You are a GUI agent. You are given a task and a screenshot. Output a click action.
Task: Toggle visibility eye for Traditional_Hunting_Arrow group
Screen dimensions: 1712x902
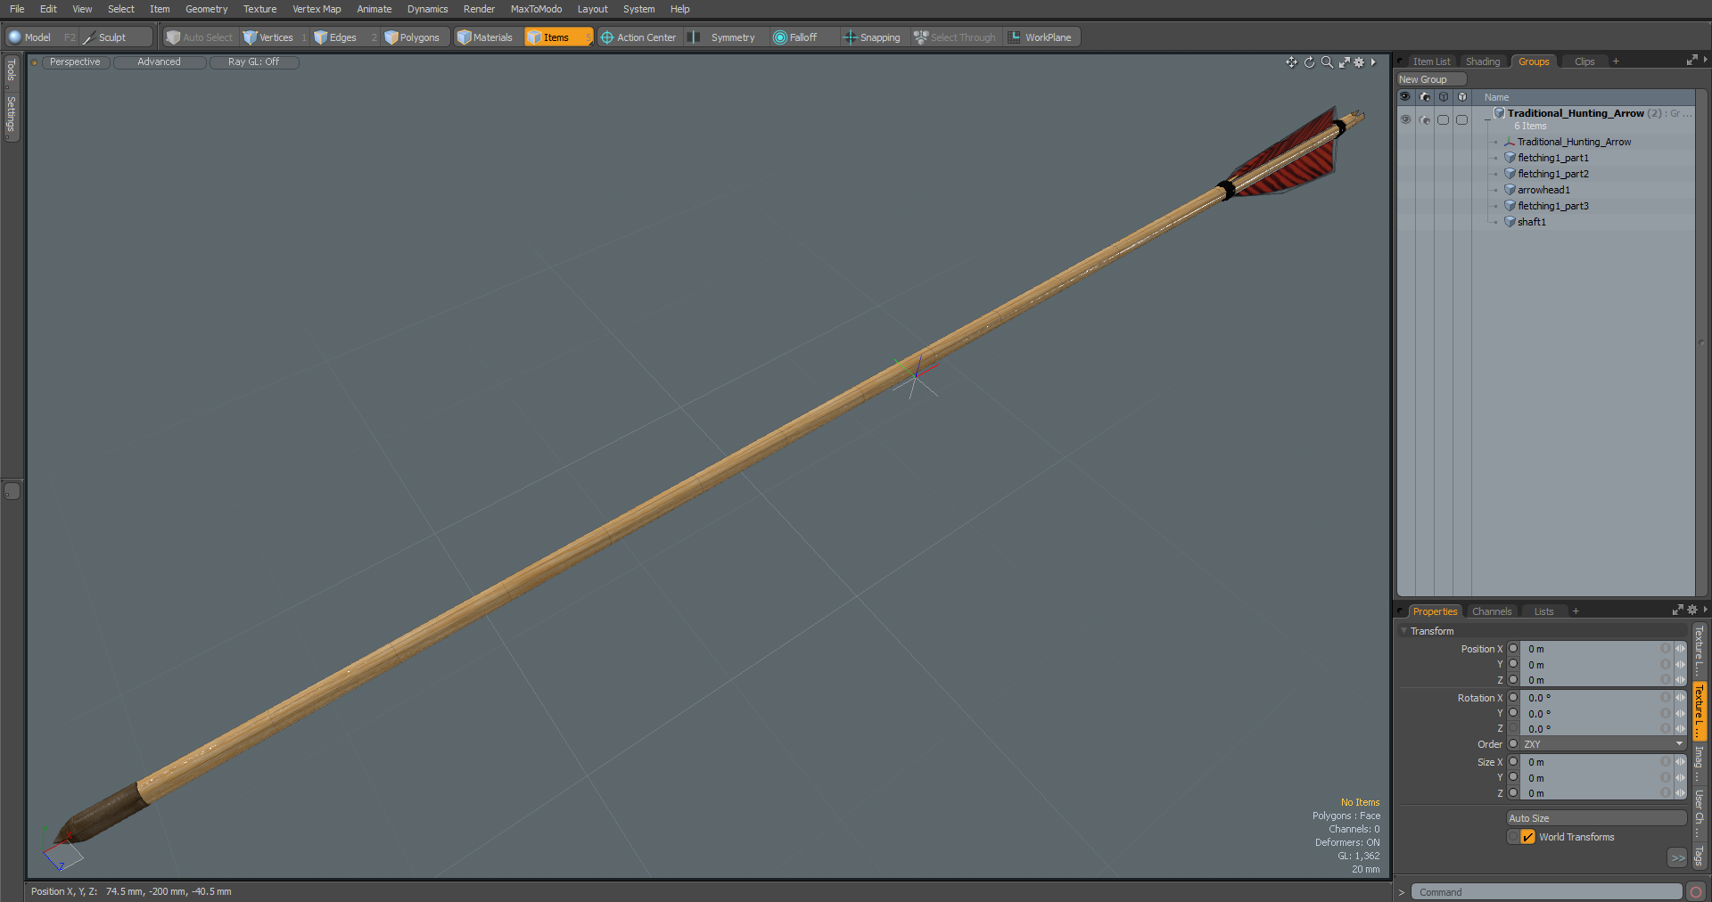tap(1405, 119)
